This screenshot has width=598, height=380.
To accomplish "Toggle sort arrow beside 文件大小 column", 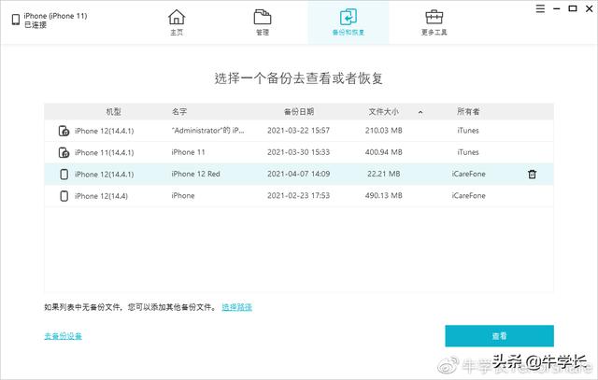I will point(420,112).
